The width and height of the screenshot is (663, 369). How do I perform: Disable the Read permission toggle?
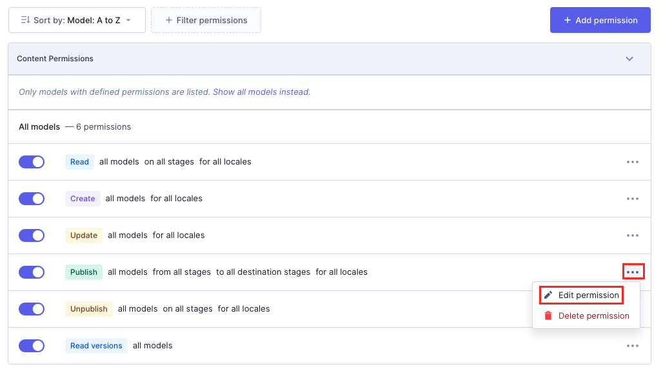pos(32,162)
